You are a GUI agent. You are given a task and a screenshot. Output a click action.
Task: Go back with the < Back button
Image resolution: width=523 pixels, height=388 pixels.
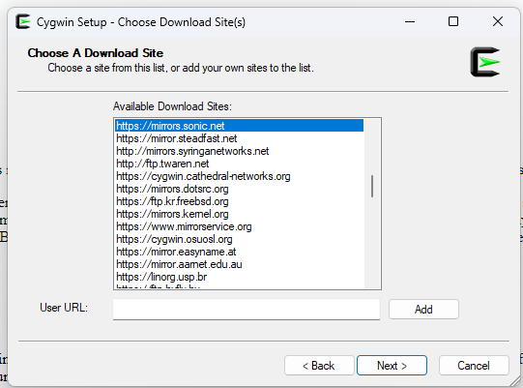click(319, 366)
